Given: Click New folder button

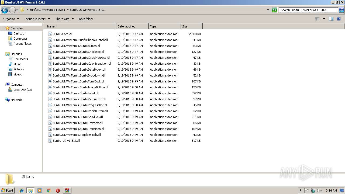Looking at the screenshot, I should [x=86, y=19].
